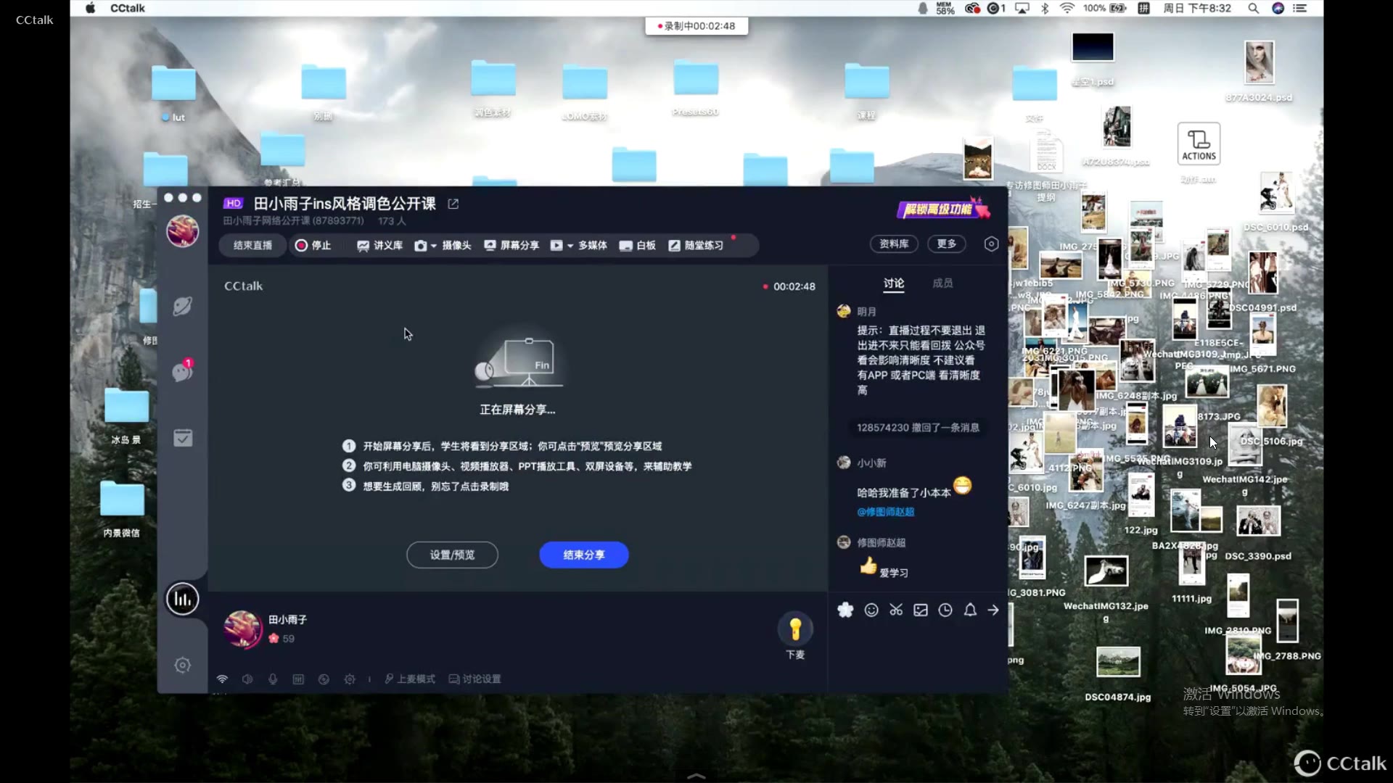Stop the recording with the 停止 button
This screenshot has height=783, width=1393.
coord(313,245)
